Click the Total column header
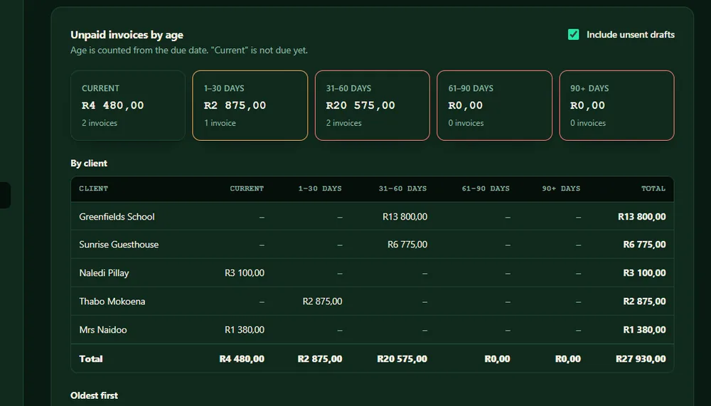 [x=653, y=188]
